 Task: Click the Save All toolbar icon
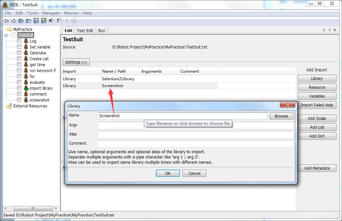43,21
